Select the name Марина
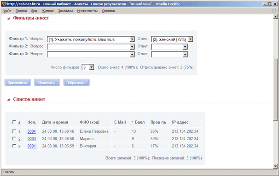This screenshot has width=279, height=176. tap(87, 138)
